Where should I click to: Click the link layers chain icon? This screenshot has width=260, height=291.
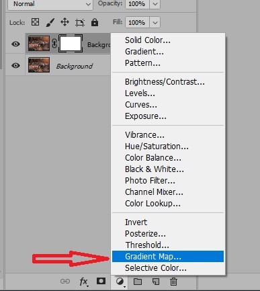pos(65,281)
